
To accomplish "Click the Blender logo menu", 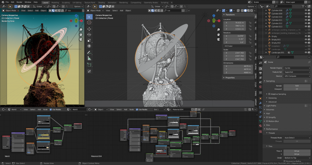I will point(2,2).
